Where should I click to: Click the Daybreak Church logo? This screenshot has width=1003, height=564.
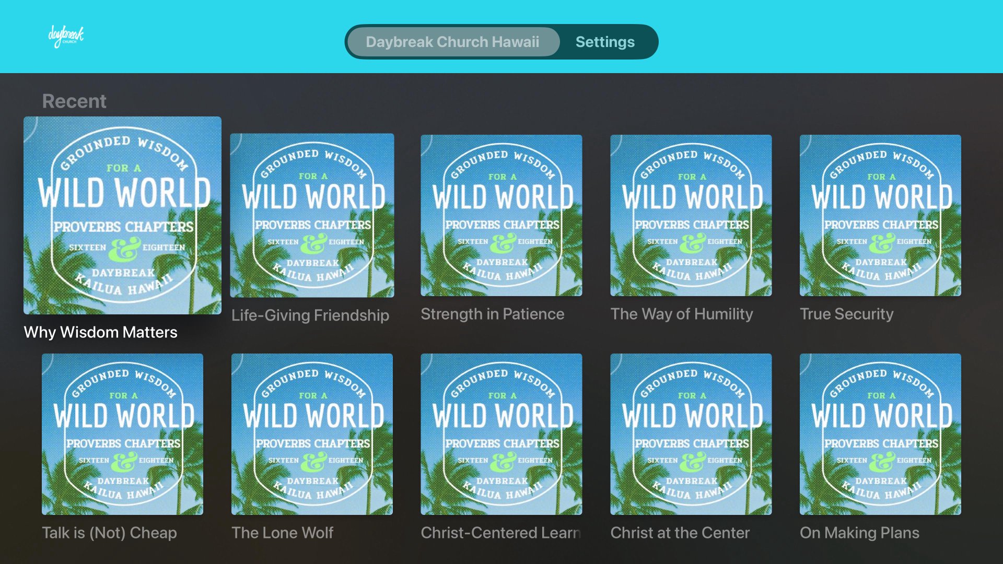(x=66, y=37)
